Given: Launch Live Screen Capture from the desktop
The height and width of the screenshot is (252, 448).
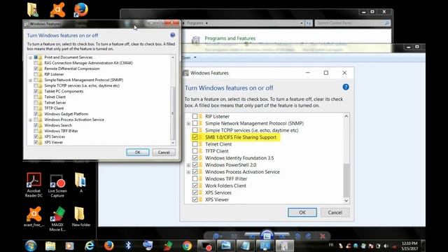Looking at the screenshot, I should pyautogui.click(x=57, y=185).
